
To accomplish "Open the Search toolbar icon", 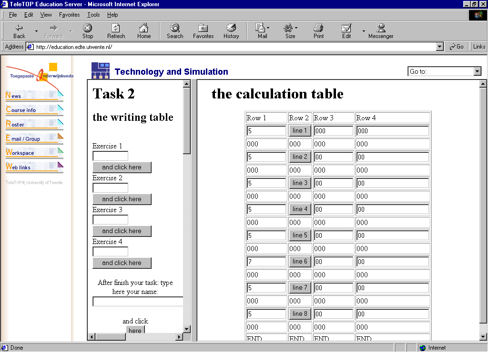I will tap(175, 31).
